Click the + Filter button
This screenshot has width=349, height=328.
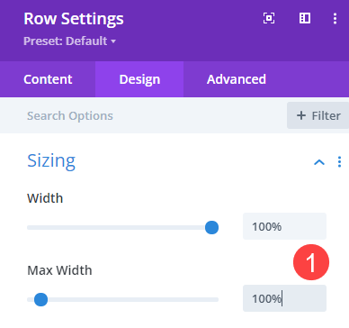tap(318, 115)
